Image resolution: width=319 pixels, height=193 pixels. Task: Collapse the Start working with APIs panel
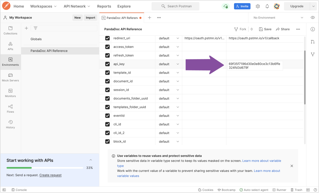coord(91,160)
